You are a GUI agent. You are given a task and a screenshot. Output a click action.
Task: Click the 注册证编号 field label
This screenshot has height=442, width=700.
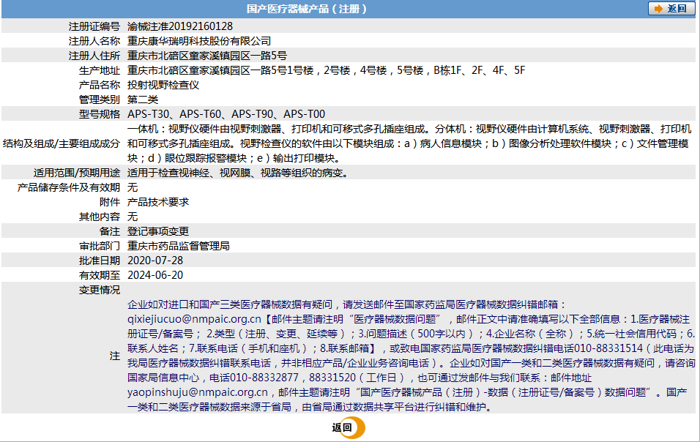coord(94,26)
